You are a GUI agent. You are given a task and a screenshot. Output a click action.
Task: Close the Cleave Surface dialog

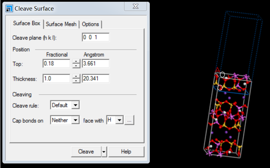(135, 7)
